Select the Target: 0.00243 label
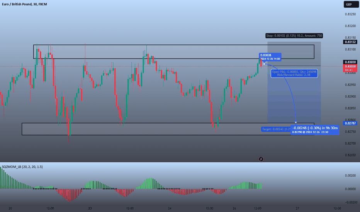The image size is (360, 212). click(x=276, y=129)
